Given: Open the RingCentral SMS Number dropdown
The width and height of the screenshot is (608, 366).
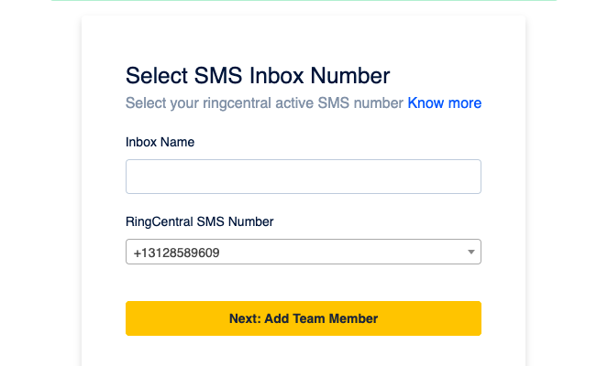Looking at the screenshot, I should click(x=303, y=252).
